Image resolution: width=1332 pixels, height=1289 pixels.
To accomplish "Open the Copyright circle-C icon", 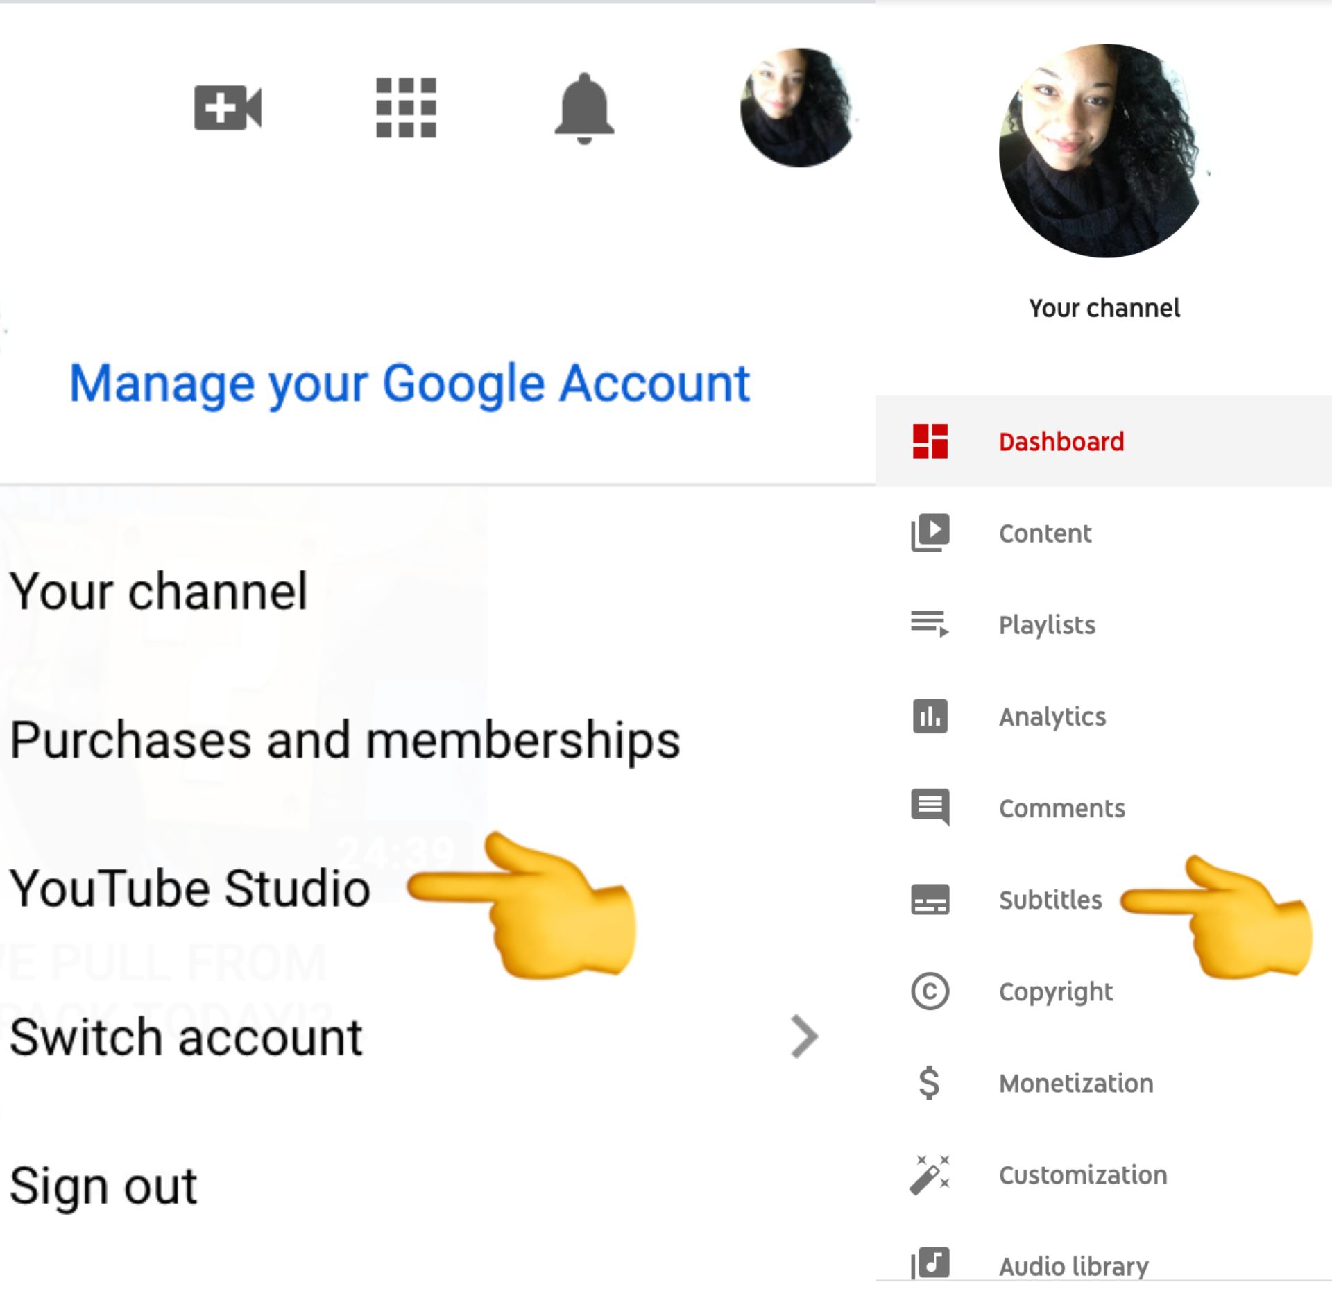I will [x=930, y=991].
